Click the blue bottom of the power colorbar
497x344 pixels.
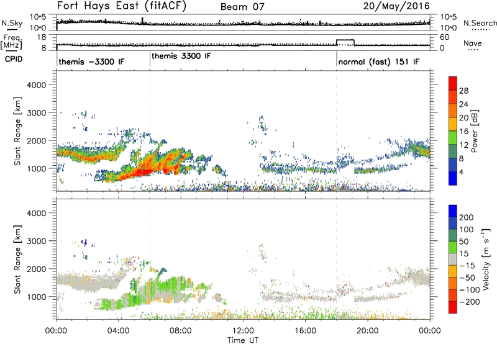[x=453, y=178]
